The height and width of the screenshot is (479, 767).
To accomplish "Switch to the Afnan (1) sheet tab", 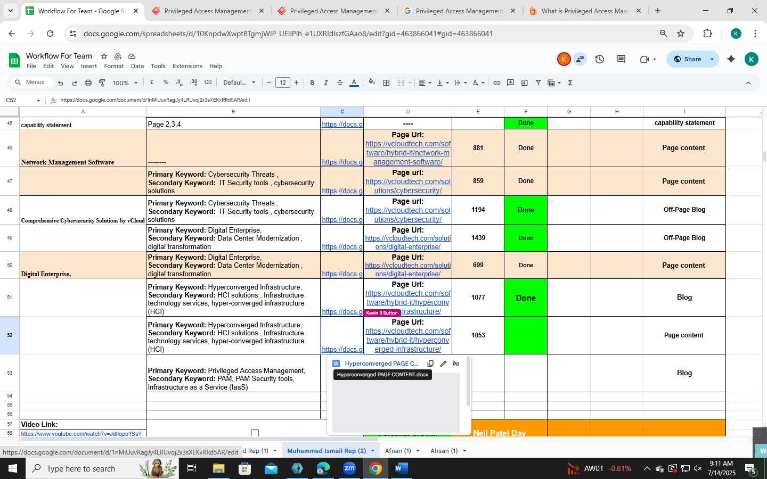I will (x=398, y=451).
